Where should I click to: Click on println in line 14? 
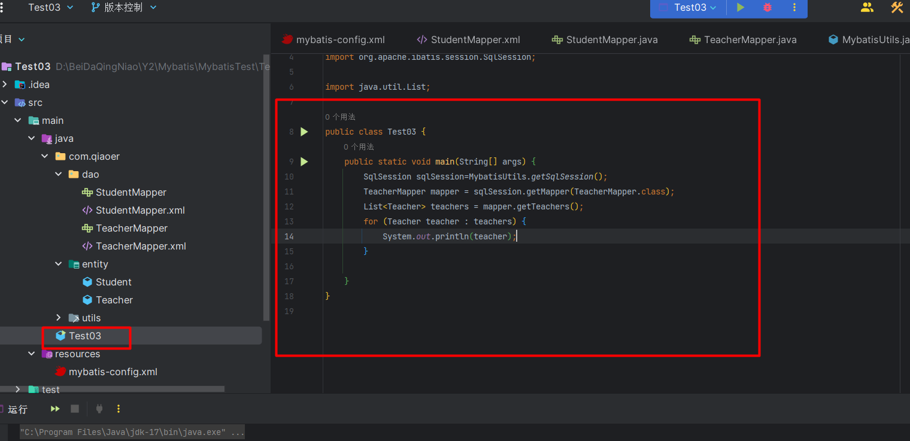(x=452, y=236)
